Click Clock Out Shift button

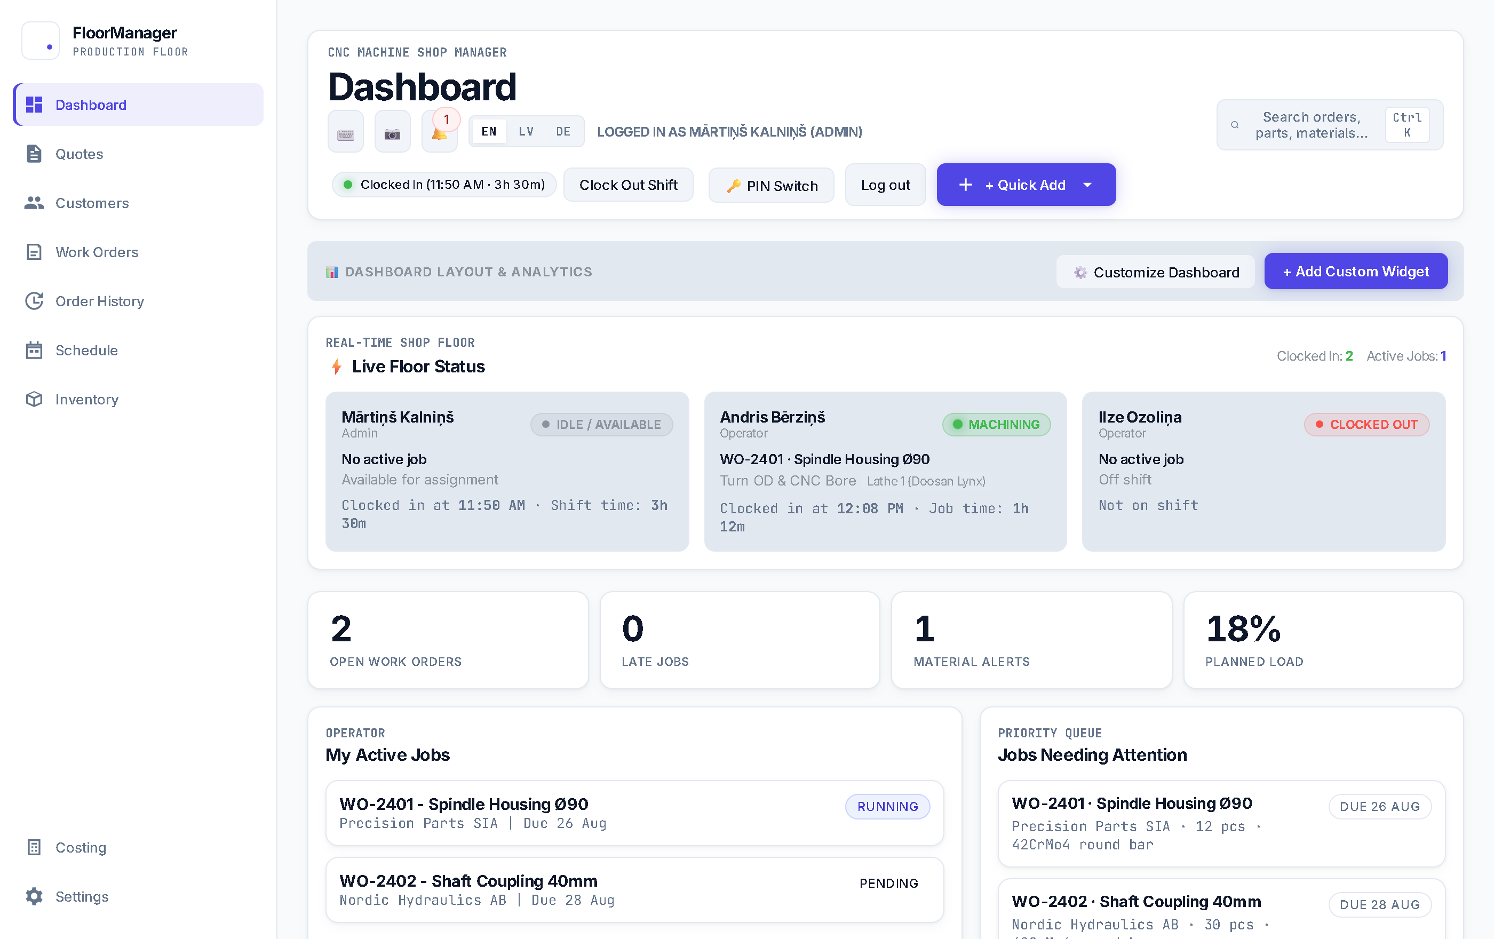(x=628, y=185)
